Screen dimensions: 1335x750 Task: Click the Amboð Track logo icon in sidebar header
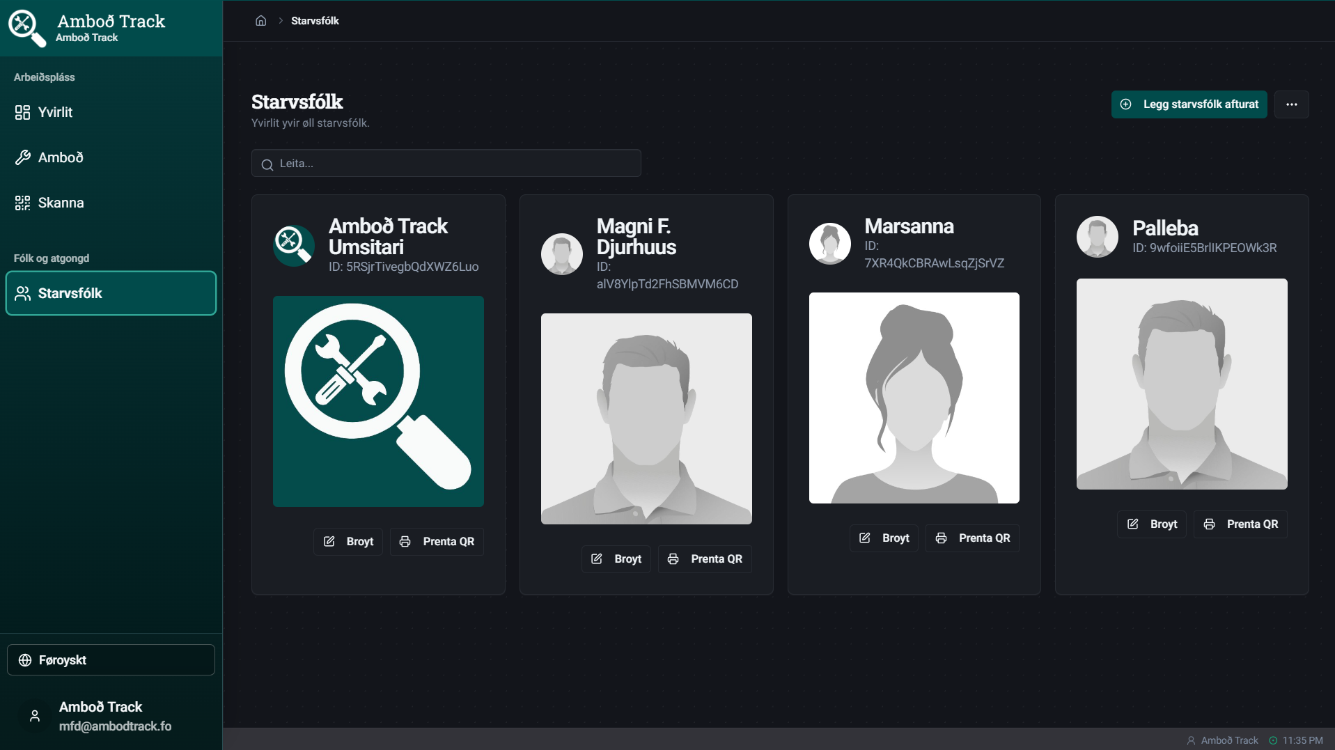[26, 28]
